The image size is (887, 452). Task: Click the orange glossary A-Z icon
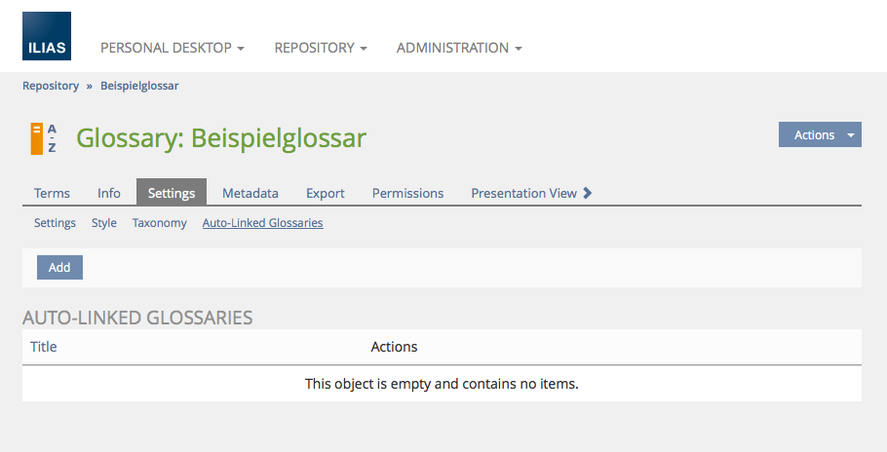point(43,138)
